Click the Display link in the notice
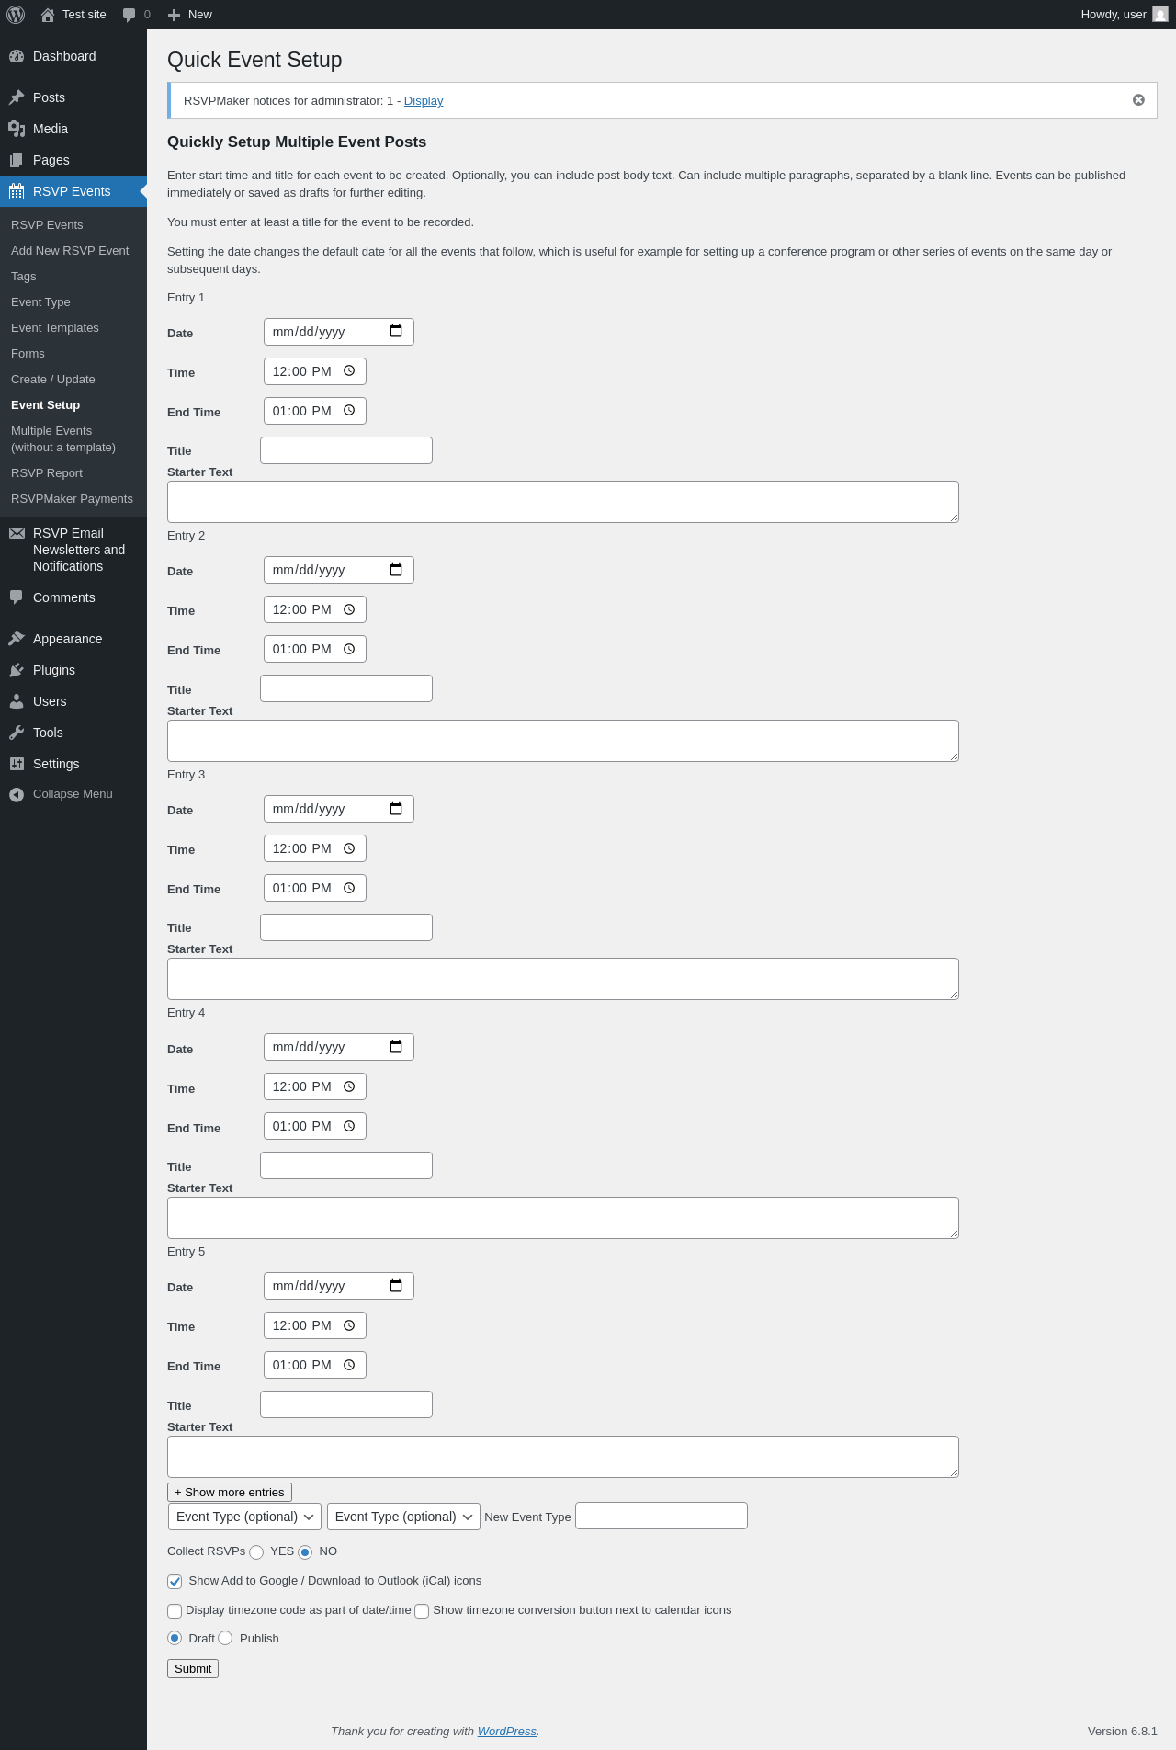1176x1750 pixels. pos(424,101)
